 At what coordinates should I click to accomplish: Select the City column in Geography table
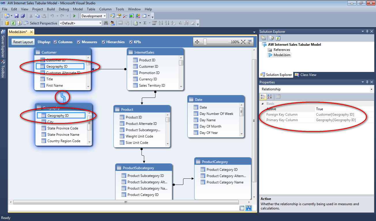[x=50, y=122]
